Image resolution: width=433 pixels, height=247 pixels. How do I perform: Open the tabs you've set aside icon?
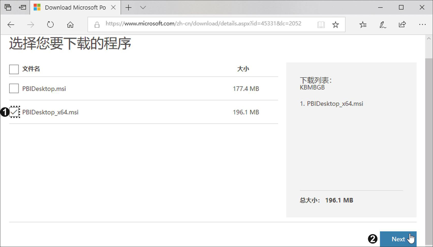[x=8, y=7]
